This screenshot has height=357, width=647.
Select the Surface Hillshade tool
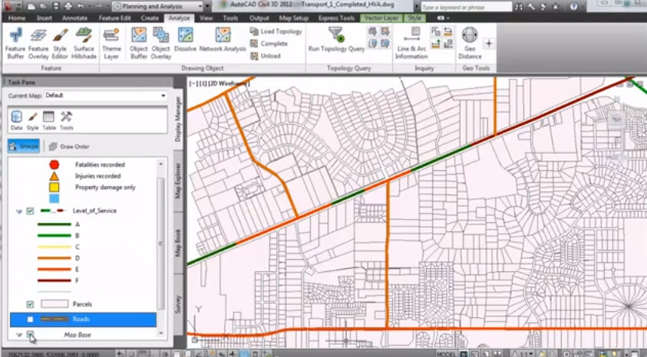click(84, 43)
